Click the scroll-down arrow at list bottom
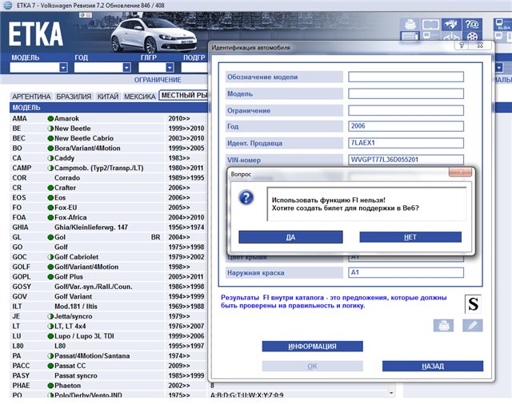The image size is (512, 404). click(391, 394)
